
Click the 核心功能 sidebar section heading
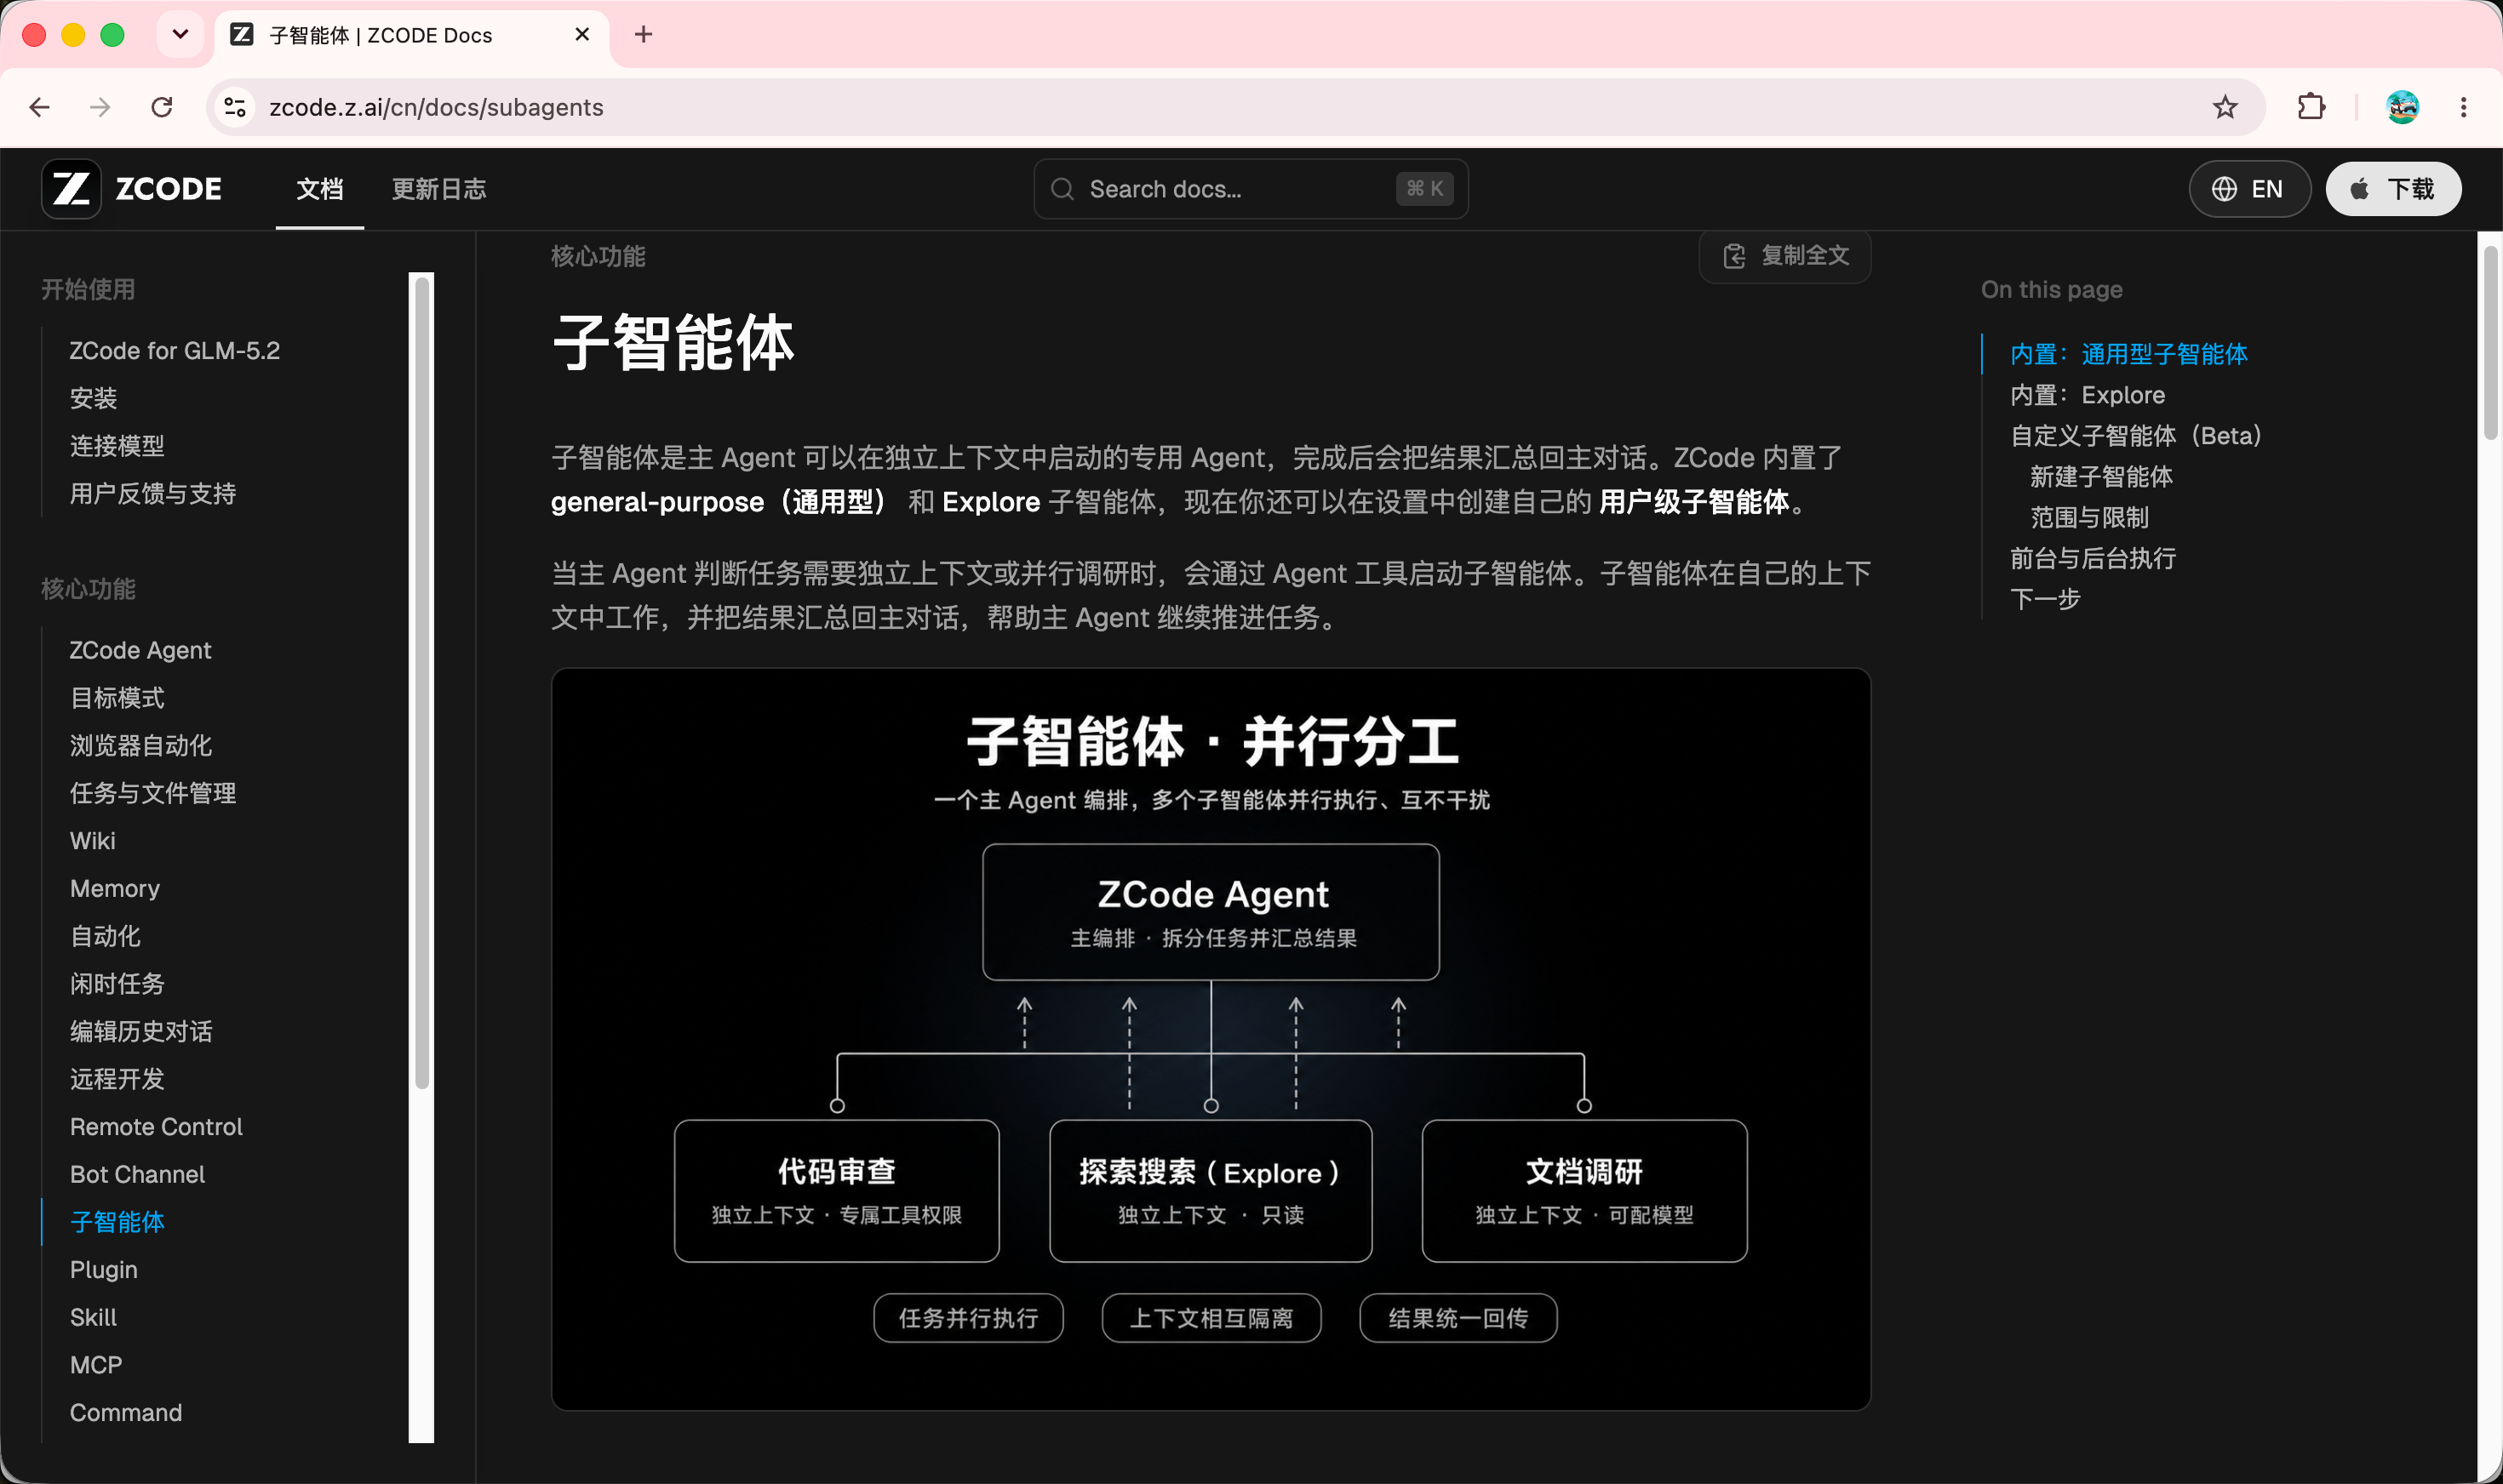pyautogui.click(x=88, y=589)
